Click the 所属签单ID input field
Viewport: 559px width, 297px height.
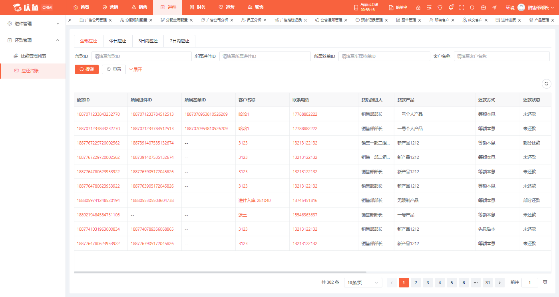[384, 56]
